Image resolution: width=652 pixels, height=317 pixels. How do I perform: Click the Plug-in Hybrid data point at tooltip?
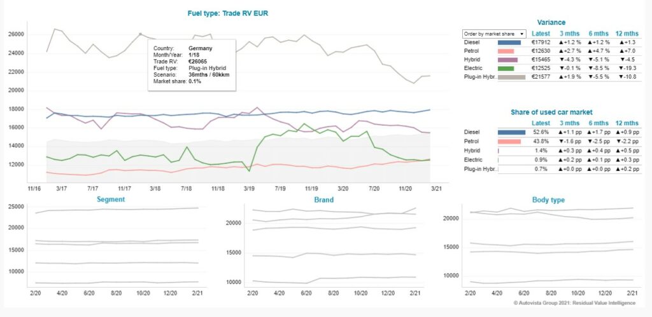(140, 34)
